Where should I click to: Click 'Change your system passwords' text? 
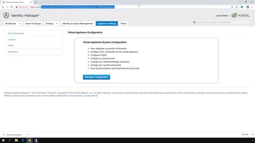coord(106,65)
